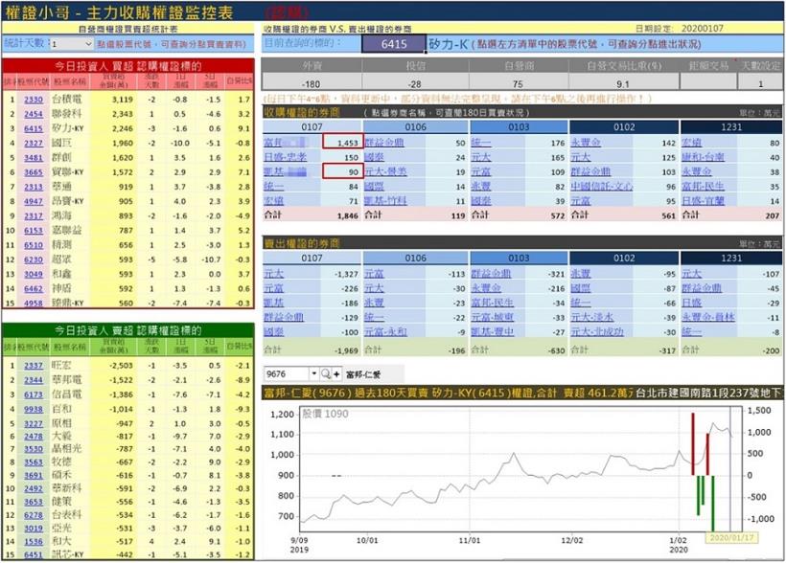Open stock code 6451 link
This screenshot has width=786, height=563.
tap(34, 554)
